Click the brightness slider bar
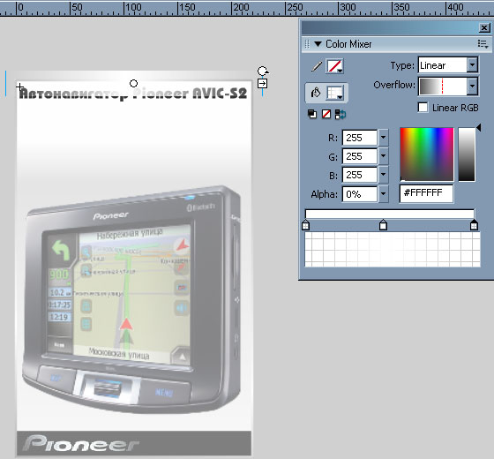Screen dimensions: 494x459 pyautogui.click(x=467, y=154)
